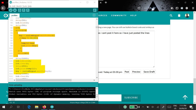The width and height of the screenshot is (196, 110).
Task: Click the code editor scroll up arrow
Action: coord(97,19)
